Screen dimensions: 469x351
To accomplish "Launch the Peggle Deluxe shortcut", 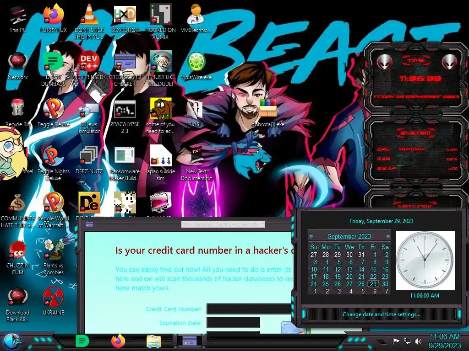I will click(x=53, y=113).
